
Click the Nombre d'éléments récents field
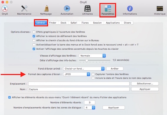[90, 102]
